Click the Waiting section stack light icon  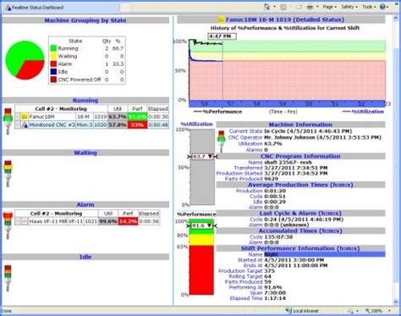pyautogui.click(x=8, y=174)
